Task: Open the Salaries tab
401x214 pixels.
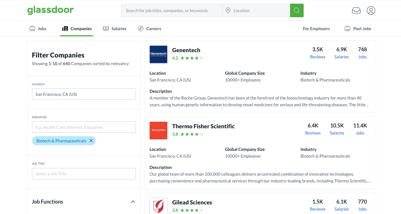Action: pyautogui.click(x=115, y=28)
